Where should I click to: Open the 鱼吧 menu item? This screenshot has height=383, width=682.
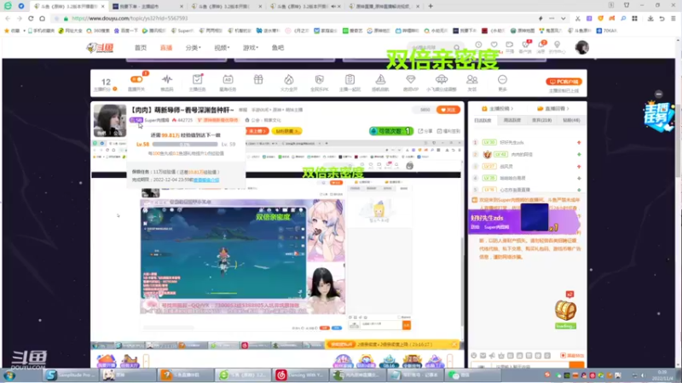[278, 48]
